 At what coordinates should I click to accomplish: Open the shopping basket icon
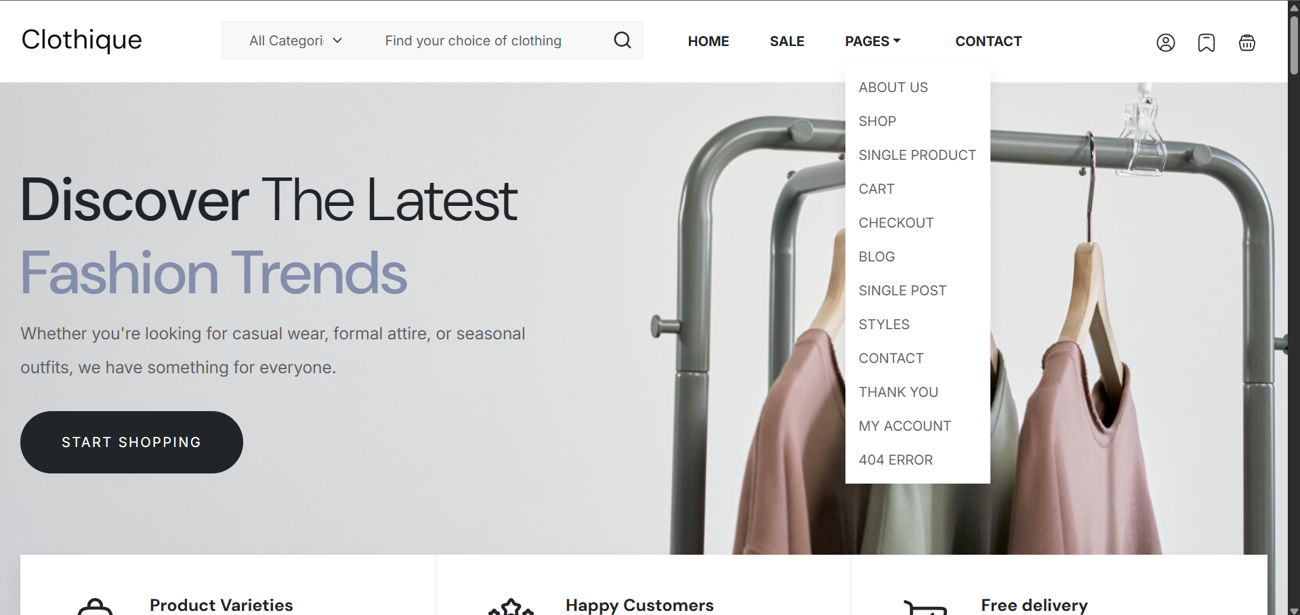[1246, 43]
